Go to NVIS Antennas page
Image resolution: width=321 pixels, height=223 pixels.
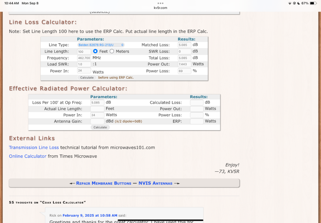(155, 183)
